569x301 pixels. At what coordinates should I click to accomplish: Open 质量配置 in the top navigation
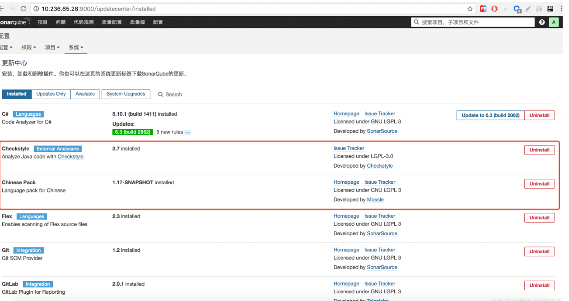112,22
